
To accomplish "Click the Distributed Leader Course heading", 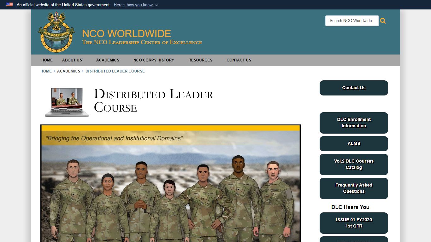I will (154, 101).
